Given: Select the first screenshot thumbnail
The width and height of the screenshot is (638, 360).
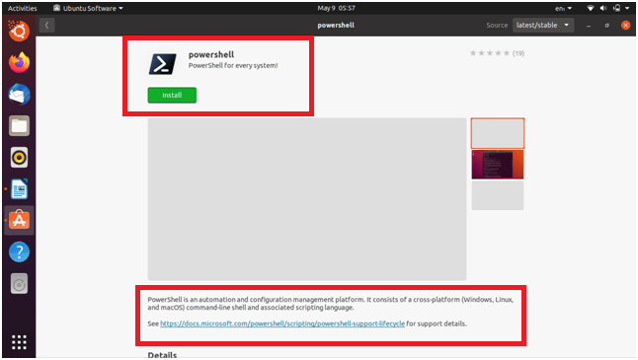Looking at the screenshot, I should [x=497, y=133].
